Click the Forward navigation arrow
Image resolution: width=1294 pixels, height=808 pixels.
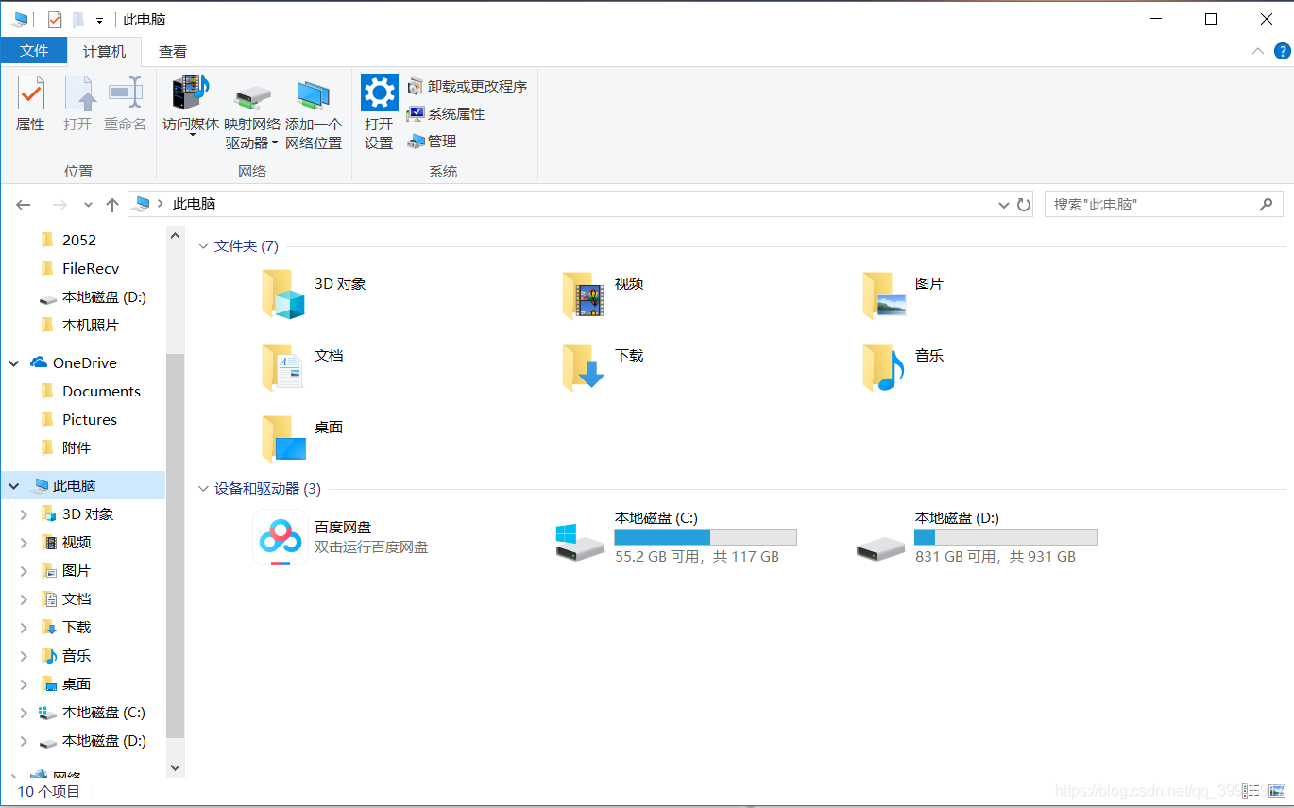tap(60, 204)
